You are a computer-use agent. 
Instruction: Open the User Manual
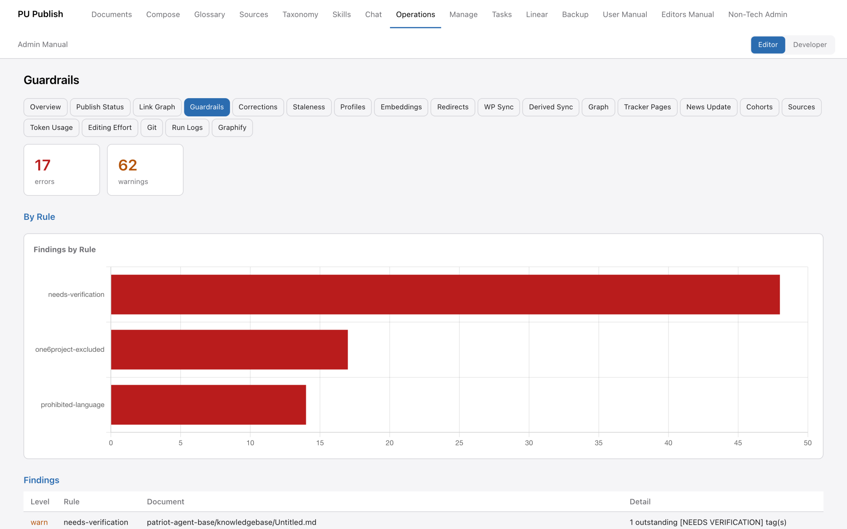(x=625, y=14)
